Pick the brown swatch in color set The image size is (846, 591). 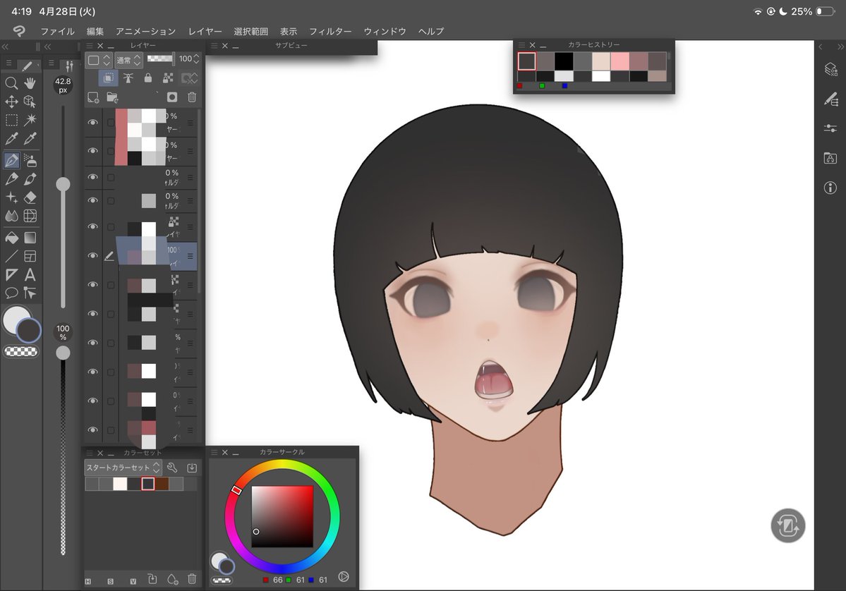pos(162,484)
